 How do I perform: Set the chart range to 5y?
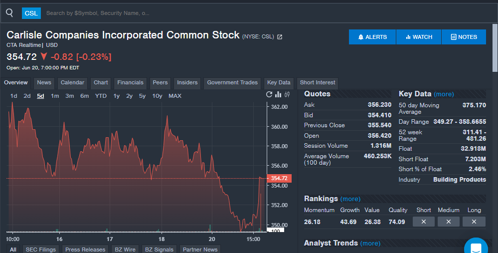(142, 96)
